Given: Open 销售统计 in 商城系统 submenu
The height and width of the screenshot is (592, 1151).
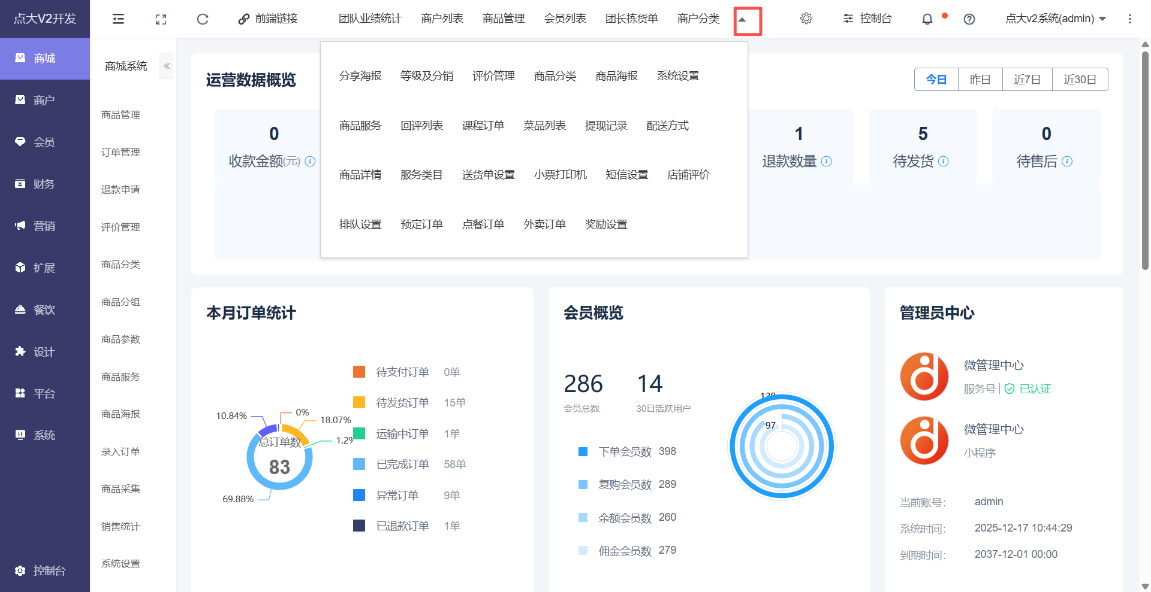Looking at the screenshot, I should pyautogui.click(x=120, y=526).
